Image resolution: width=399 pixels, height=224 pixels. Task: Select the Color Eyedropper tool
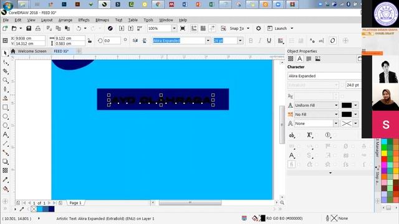tap(5, 180)
